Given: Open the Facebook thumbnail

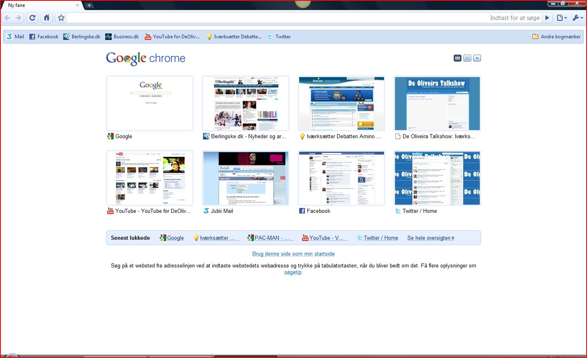Looking at the screenshot, I should pyautogui.click(x=341, y=178).
